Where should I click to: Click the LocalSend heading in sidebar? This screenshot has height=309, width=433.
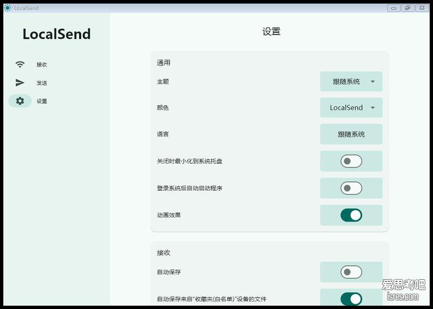(x=57, y=34)
